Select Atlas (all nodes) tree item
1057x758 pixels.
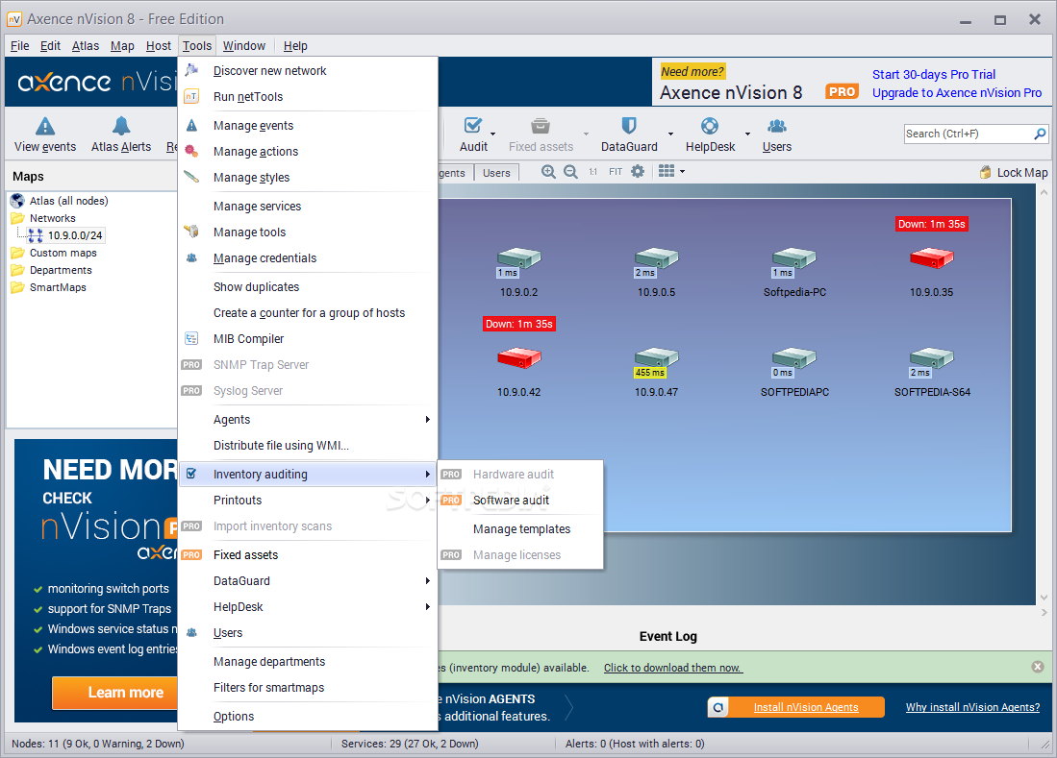[68, 201]
